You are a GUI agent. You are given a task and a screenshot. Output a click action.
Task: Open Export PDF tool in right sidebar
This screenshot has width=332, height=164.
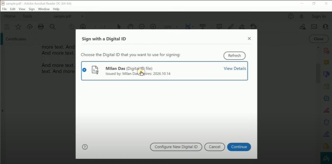pos(326,74)
